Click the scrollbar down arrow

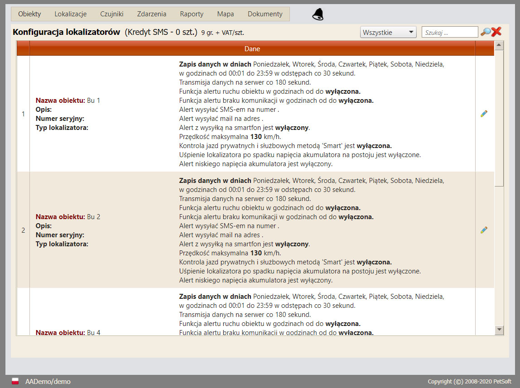click(499, 330)
